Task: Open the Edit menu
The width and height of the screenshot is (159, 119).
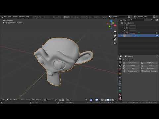Action: 10,17
